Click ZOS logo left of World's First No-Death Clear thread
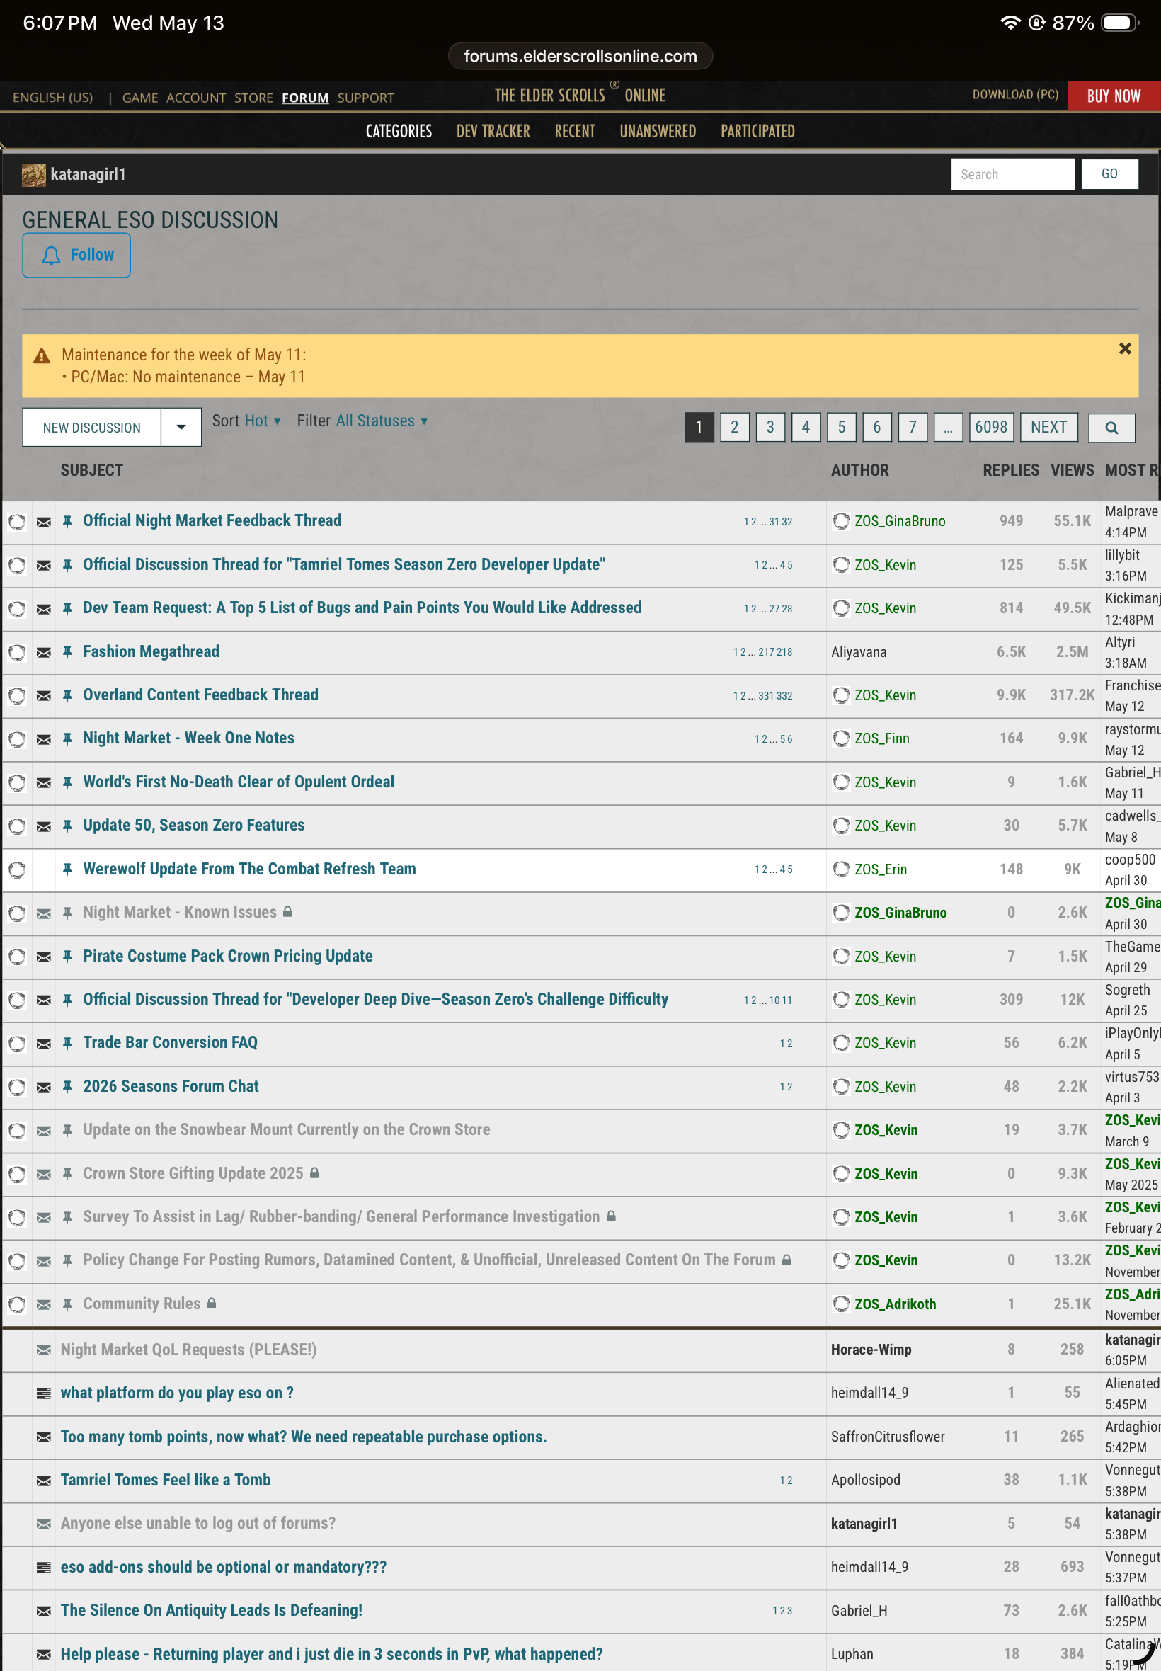Screen dimensions: 1161x1671 17,783
